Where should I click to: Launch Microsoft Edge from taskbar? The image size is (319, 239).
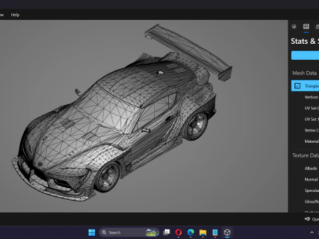[191, 232]
